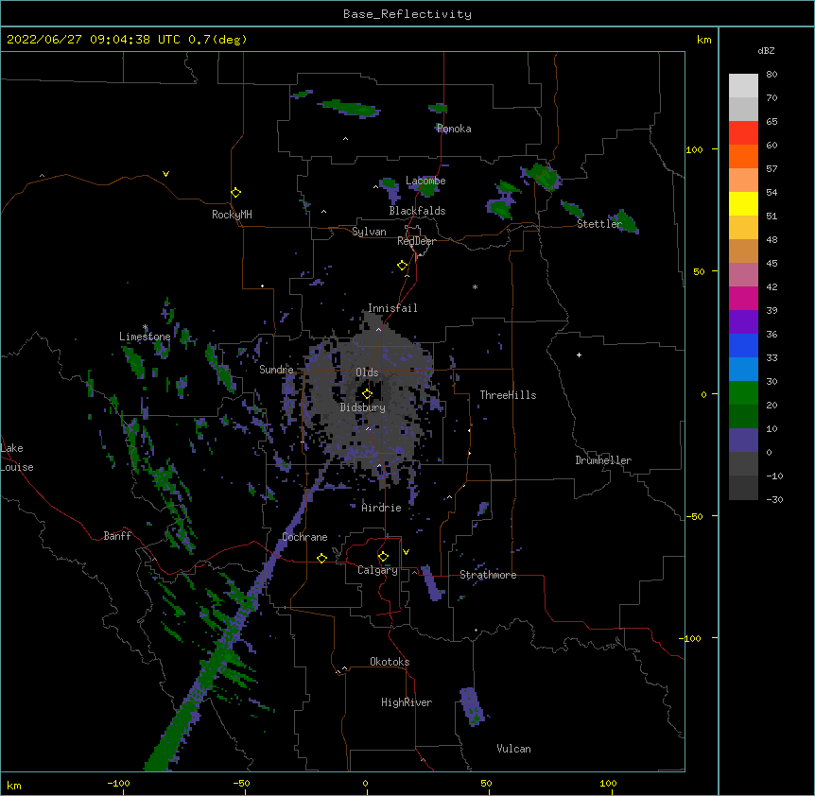The width and height of the screenshot is (815, 796).
Task: Click the green 30 dBZ legend swatch
Action: tap(743, 393)
